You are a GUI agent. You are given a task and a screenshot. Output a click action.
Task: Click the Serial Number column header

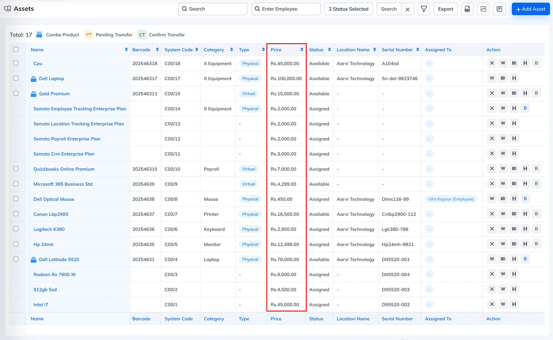pyautogui.click(x=397, y=50)
